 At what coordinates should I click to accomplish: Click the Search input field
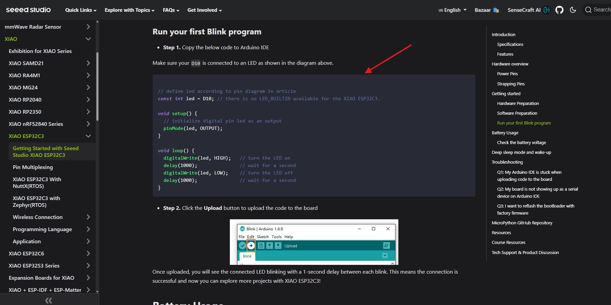[597, 10]
